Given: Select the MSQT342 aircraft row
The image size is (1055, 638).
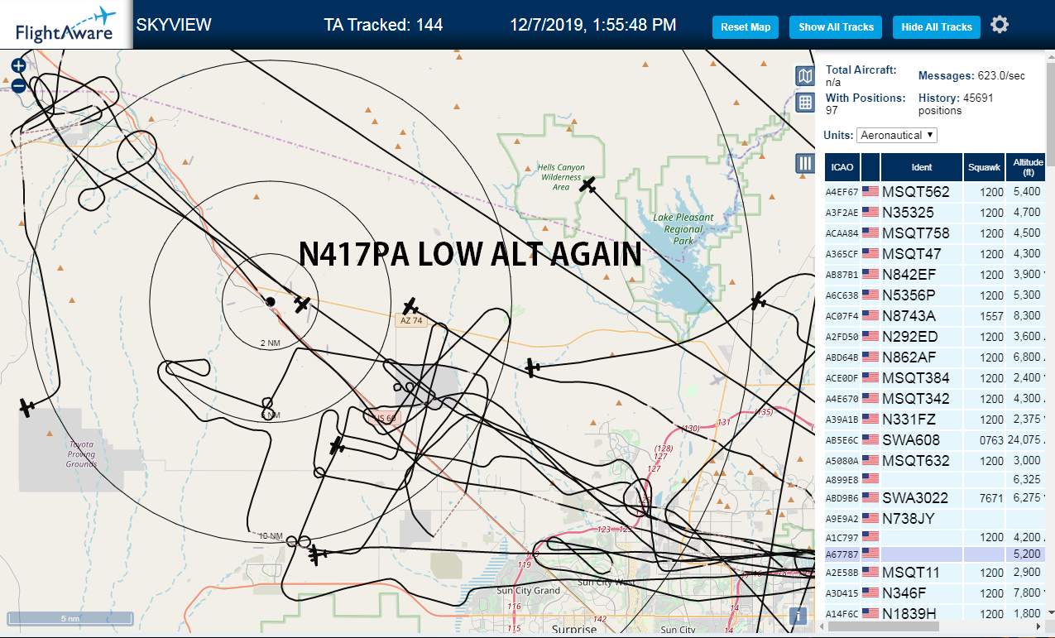Looking at the screenshot, I should click(935, 399).
